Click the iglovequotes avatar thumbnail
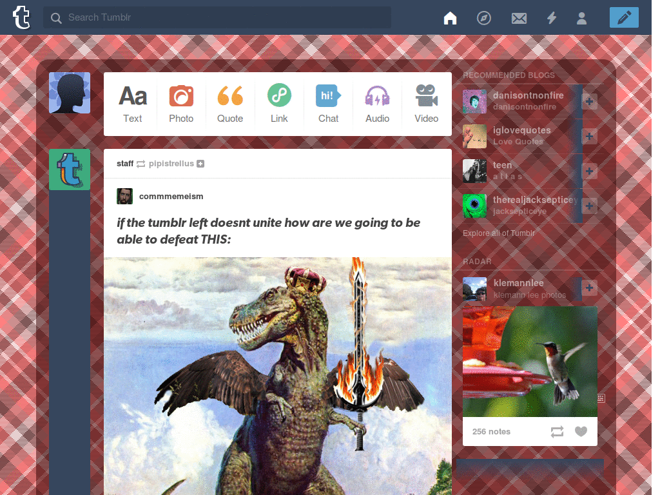This screenshot has height=495, width=660. pyautogui.click(x=474, y=137)
